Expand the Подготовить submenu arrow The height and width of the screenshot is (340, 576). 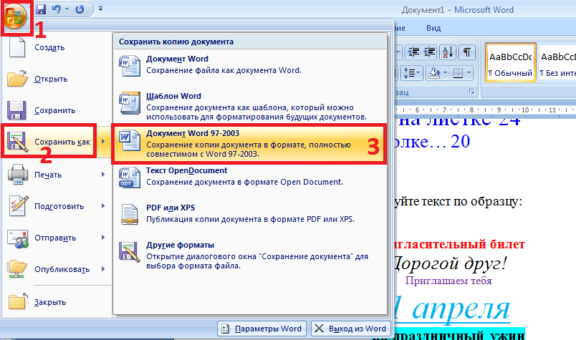tap(103, 206)
